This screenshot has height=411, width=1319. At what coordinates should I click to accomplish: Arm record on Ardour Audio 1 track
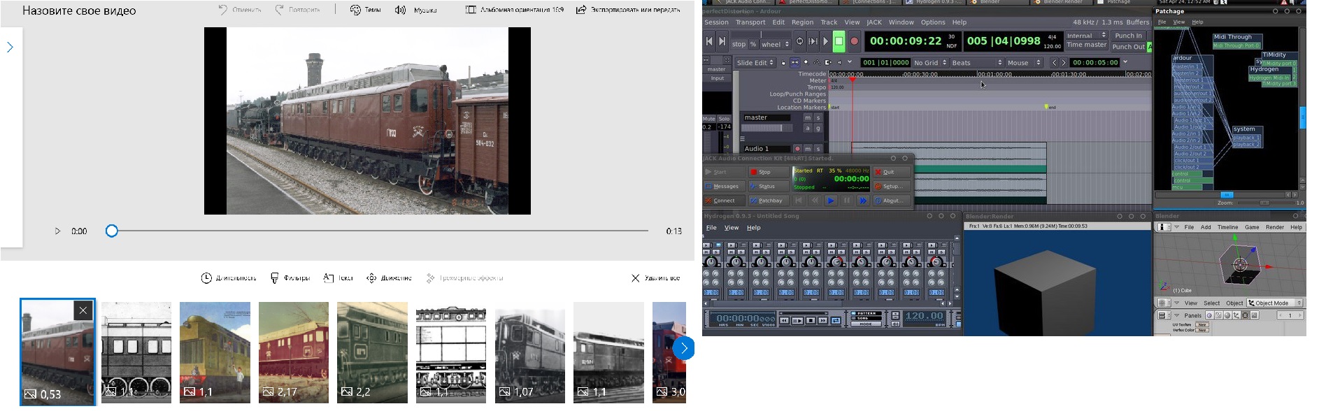[797, 148]
